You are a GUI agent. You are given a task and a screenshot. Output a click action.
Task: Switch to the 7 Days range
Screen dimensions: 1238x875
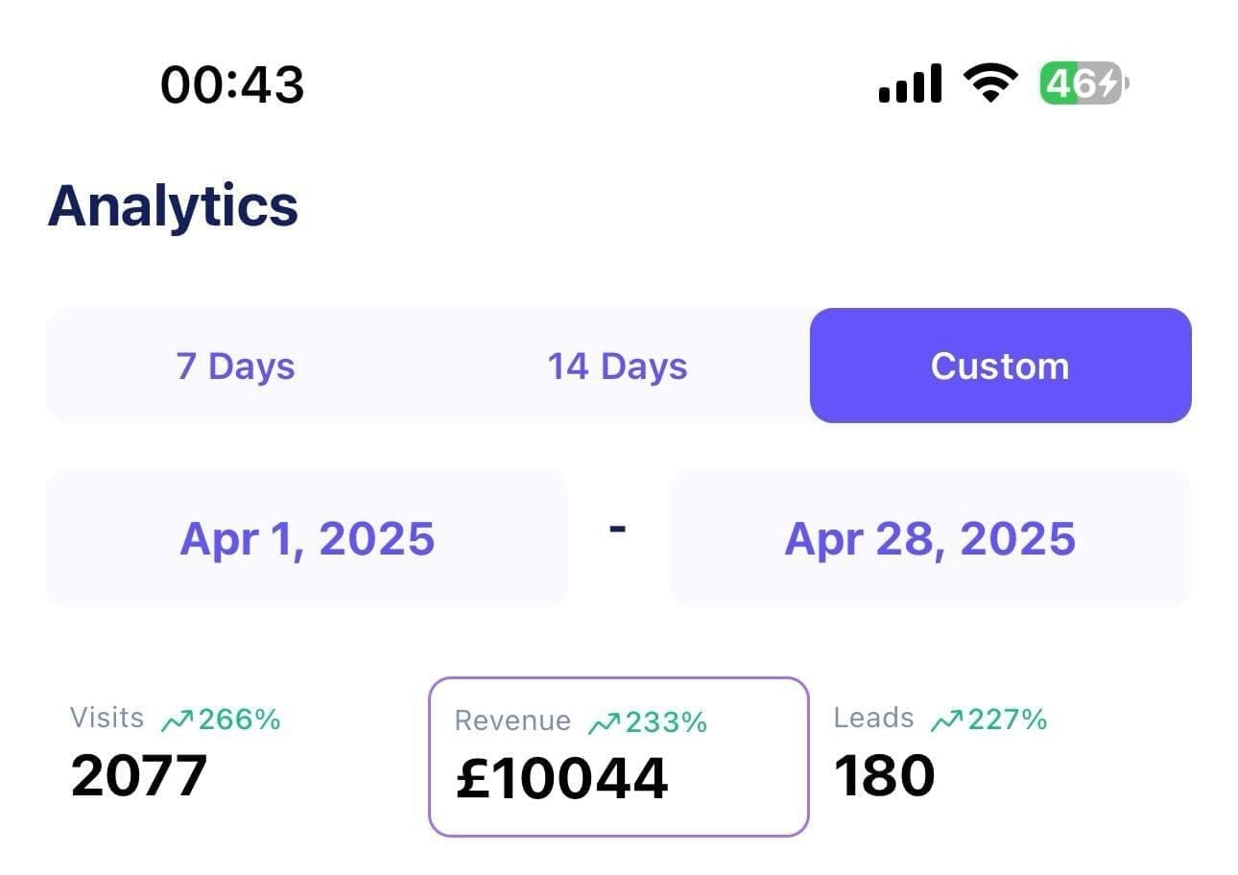point(235,367)
